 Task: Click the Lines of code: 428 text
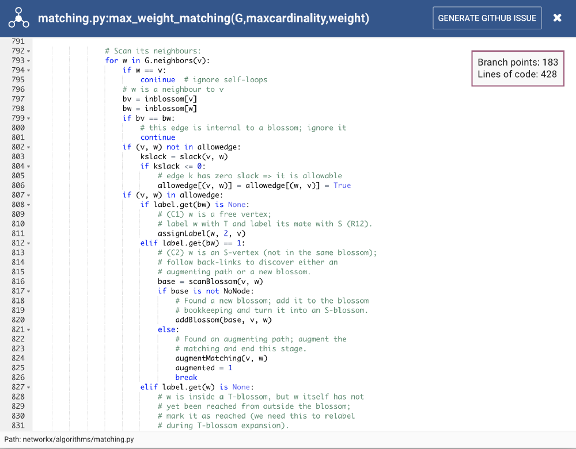pos(517,74)
